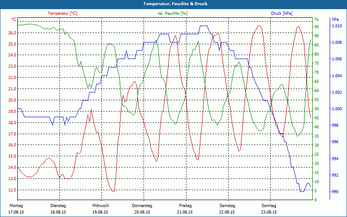347x217 pixels.
Task: Click the '996' pressure axis value
Action: (x=335, y=142)
